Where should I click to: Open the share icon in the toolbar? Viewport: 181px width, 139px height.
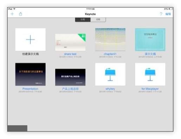(20, 14)
